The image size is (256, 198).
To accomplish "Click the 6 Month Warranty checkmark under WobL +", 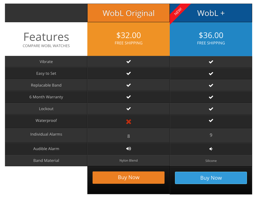I will (211, 97).
